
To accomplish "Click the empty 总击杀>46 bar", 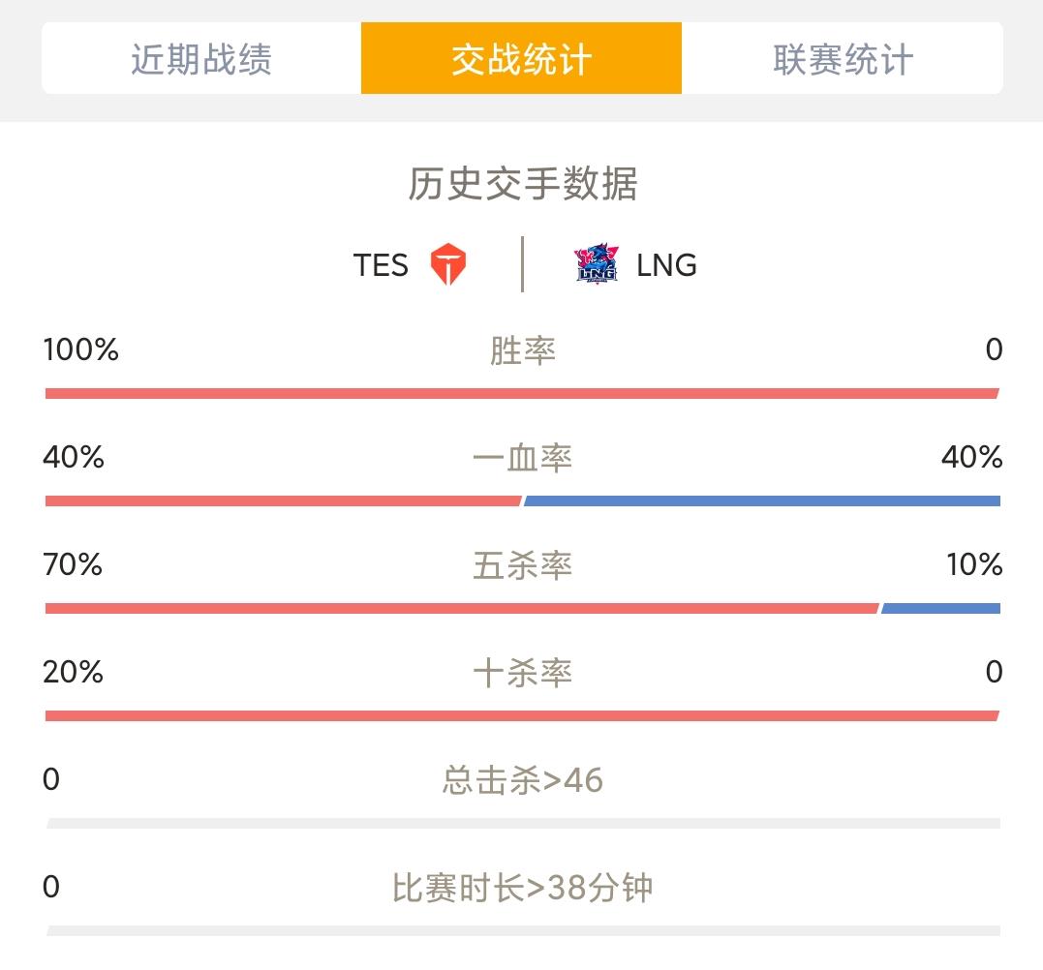I will 523,824.
